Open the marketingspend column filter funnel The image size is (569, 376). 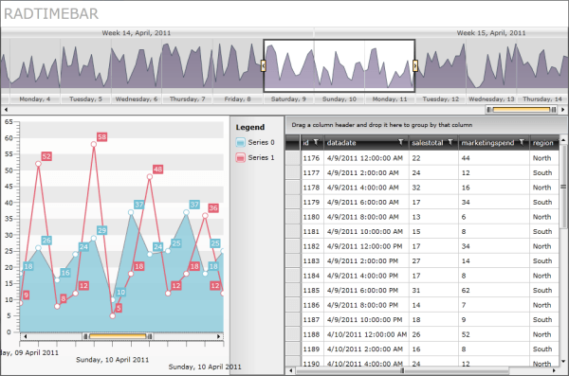point(522,142)
